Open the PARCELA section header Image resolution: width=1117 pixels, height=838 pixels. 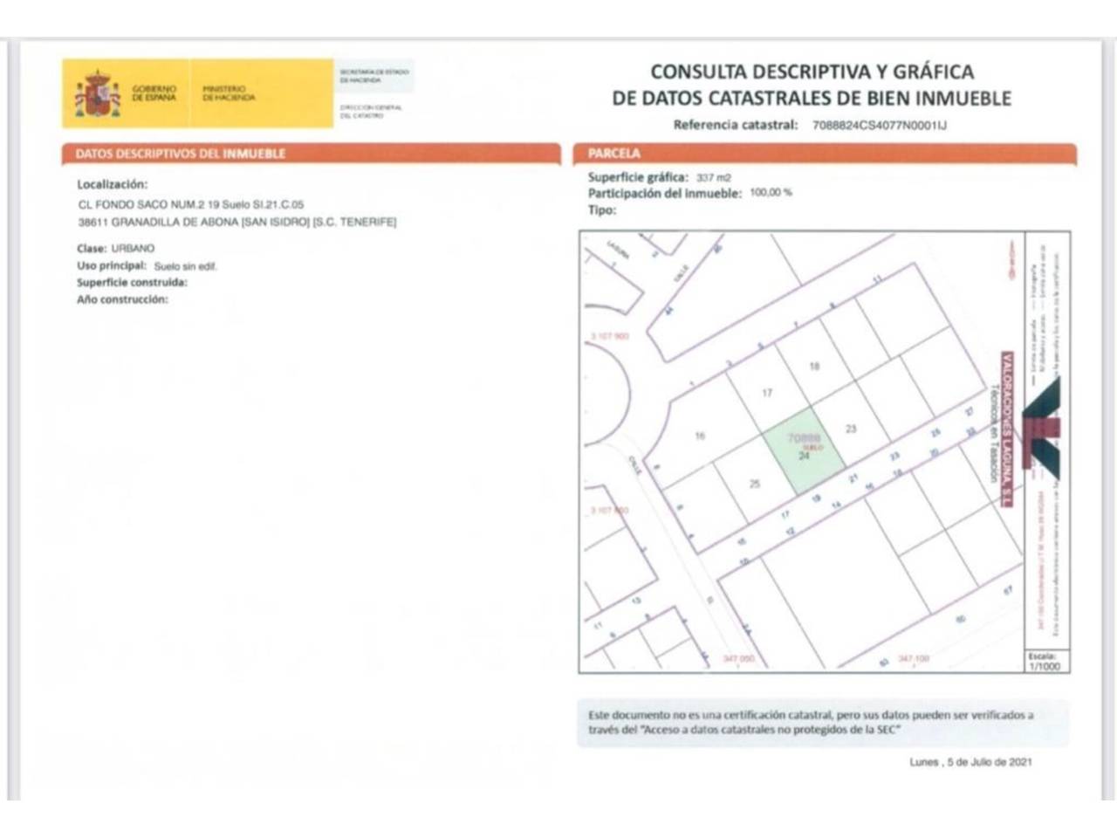[613, 153]
